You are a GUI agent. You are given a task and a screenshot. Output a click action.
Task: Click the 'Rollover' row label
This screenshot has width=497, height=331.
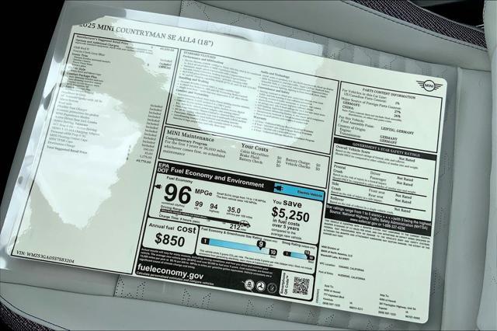337,198
